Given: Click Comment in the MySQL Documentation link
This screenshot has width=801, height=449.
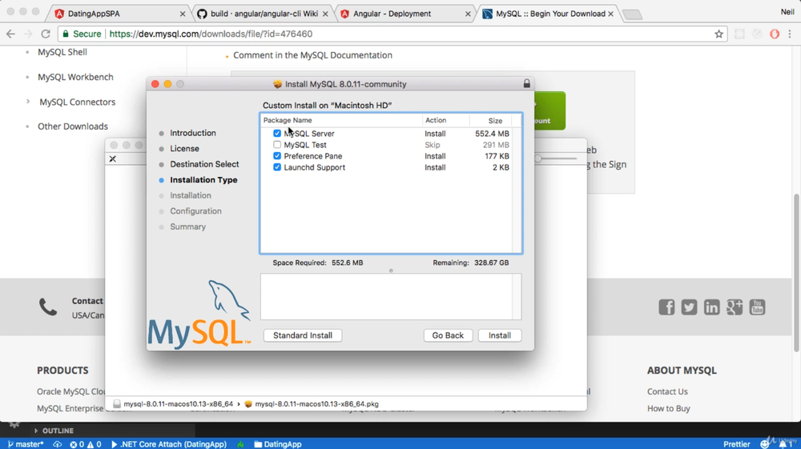Looking at the screenshot, I should (312, 55).
